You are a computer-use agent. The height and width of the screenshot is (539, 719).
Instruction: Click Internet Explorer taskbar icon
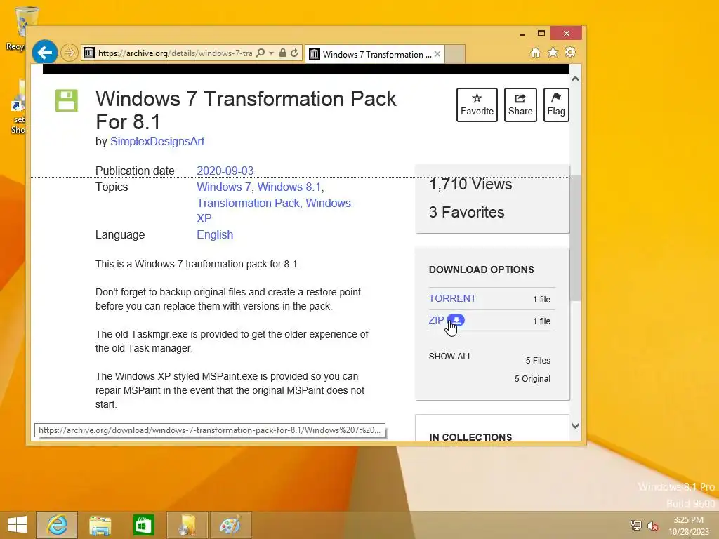pos(57,525)
